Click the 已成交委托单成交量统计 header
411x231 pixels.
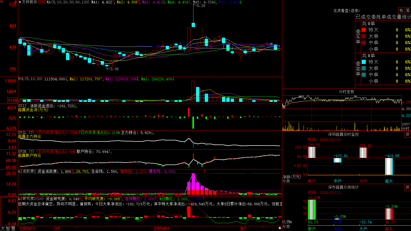pyautogui.click(x=383, y=17)
